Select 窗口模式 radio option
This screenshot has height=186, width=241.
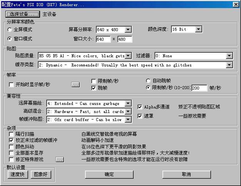[10, 39]
